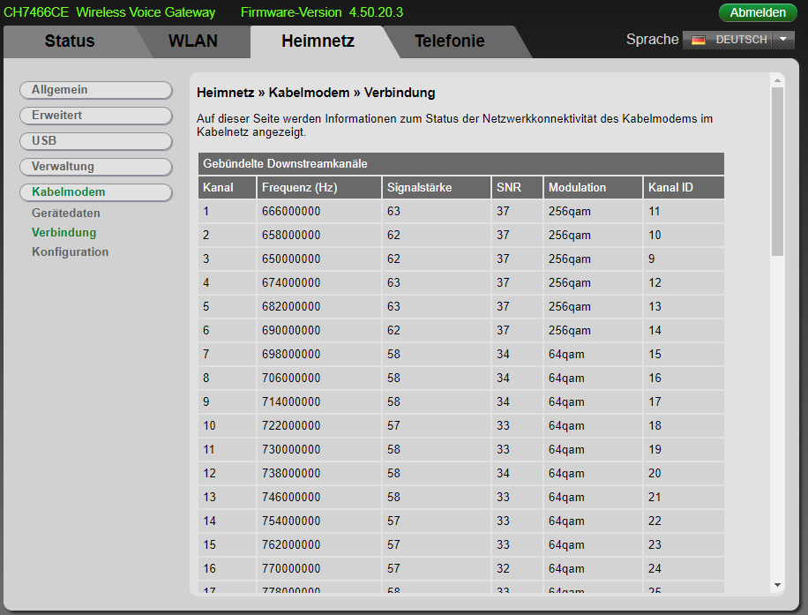Click the Signalstärke column header
This screenshot has width=808, height=615.
click(437, 188)
